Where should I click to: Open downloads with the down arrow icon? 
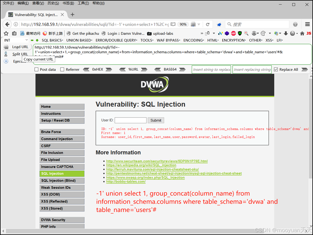point(286,33)
